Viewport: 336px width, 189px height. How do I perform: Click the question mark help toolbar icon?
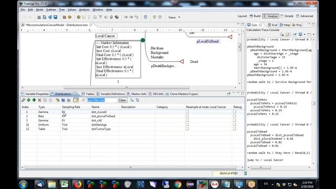(160, 17)
